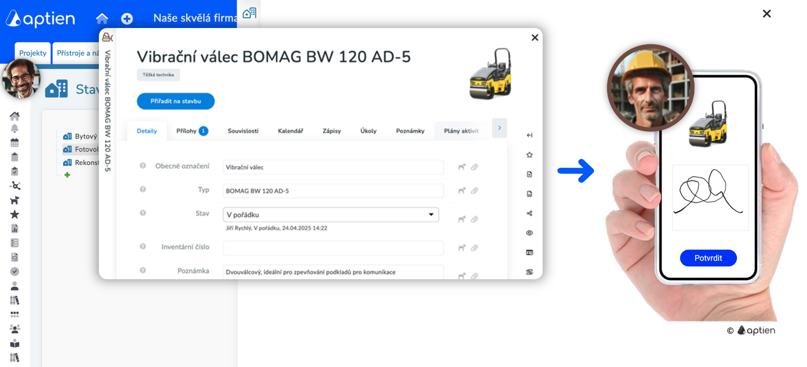Screen dimensions: 807x367
Task: Click dog-plus icon in Inventární číslo row
Action: [462, 248]
